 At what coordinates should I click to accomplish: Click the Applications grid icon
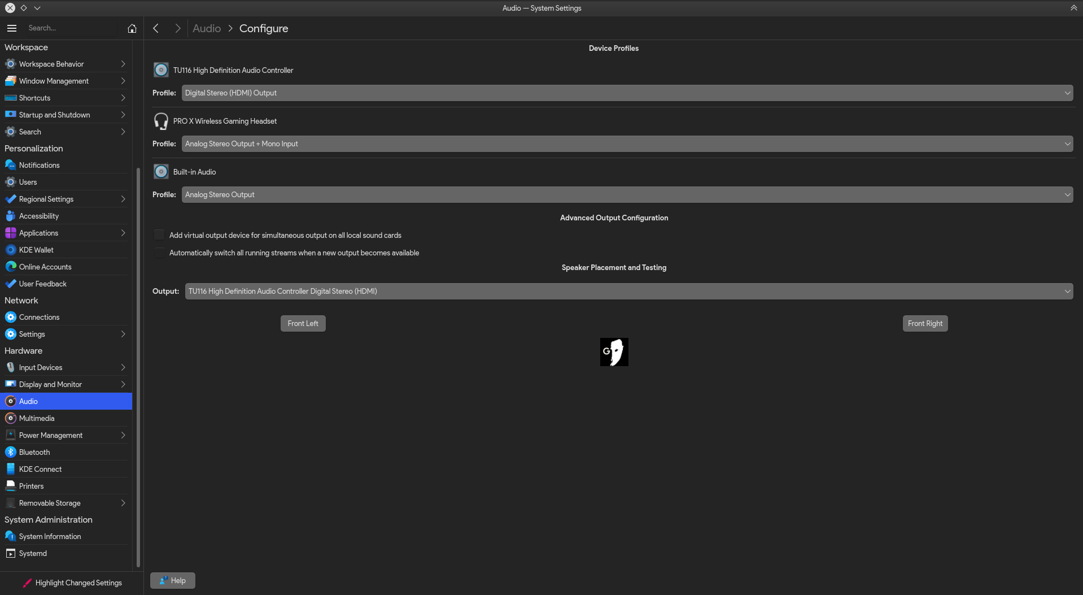pyautogui.click(x=10, y=233)
